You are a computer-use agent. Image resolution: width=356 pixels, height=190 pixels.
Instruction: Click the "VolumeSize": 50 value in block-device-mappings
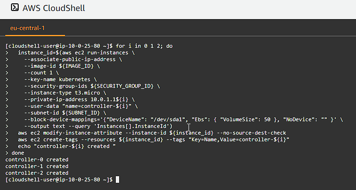[x=245, y=119]
